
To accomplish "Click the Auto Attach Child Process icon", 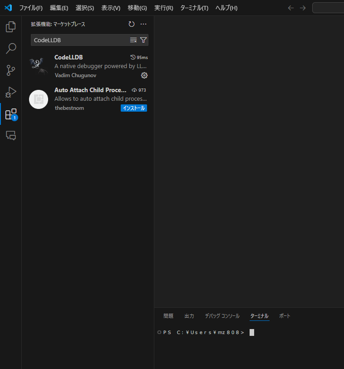I will 39,99.
